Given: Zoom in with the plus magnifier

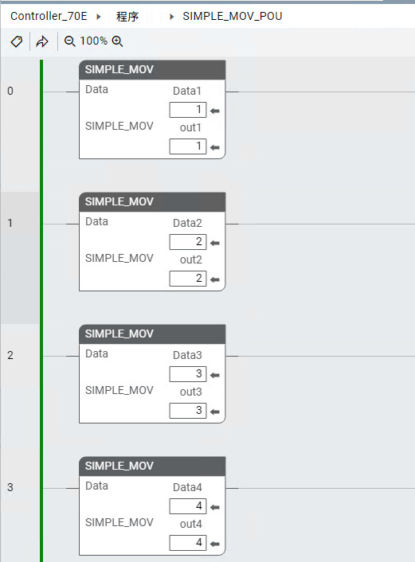Looking at the screenshot, I should coord(117,41).
